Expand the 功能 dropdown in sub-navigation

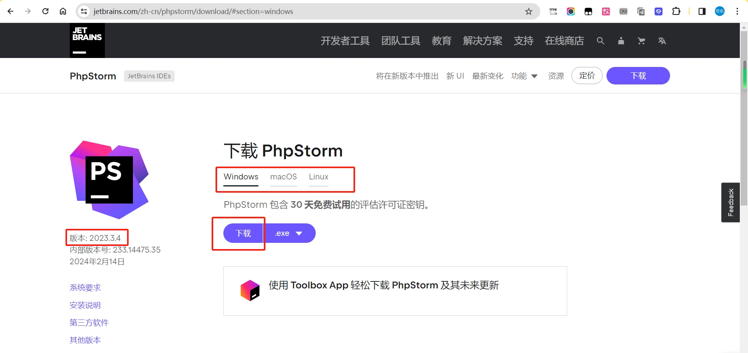click(x=524, y=76)
